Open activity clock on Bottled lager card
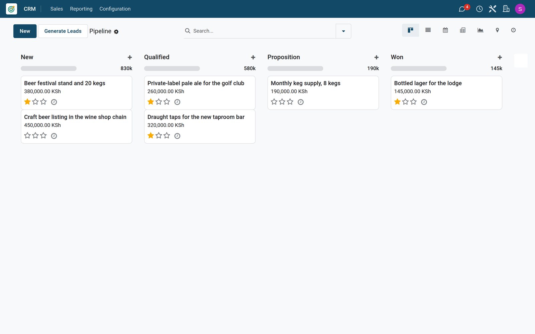The height and width of the screenshot is (334, 535). click(x=424, y=102)
